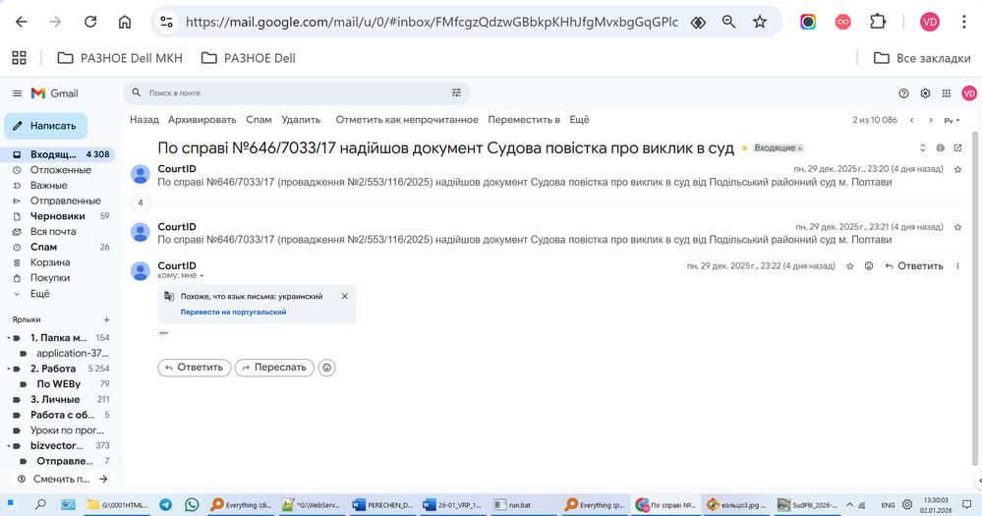
Task: Open more options for 23:22 message
Action: [x=957, y=266]
